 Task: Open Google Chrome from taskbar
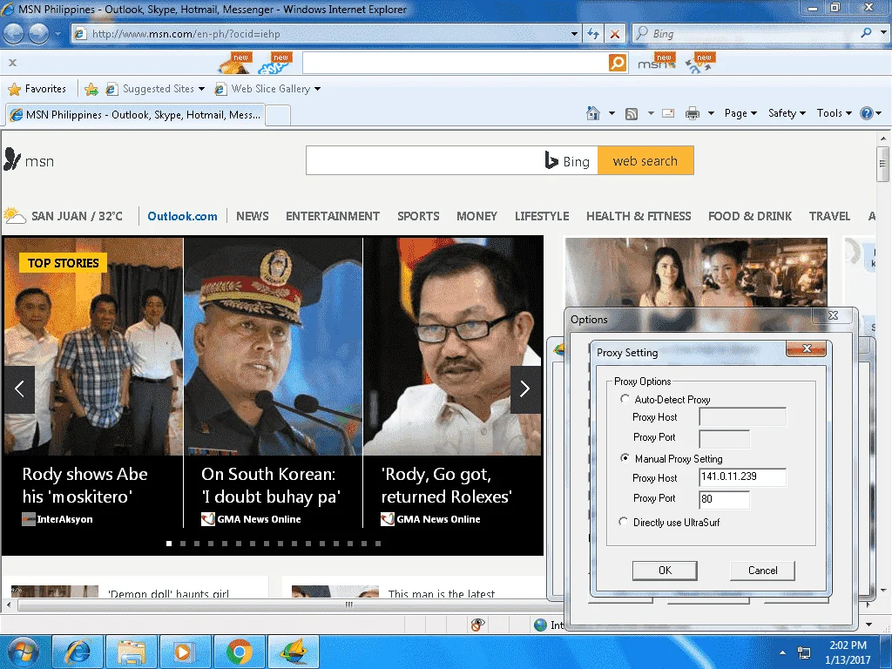point(240,652)
